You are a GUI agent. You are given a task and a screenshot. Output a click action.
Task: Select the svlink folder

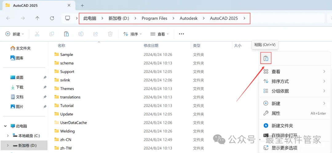pyautogui.click(x=62, y=80)
